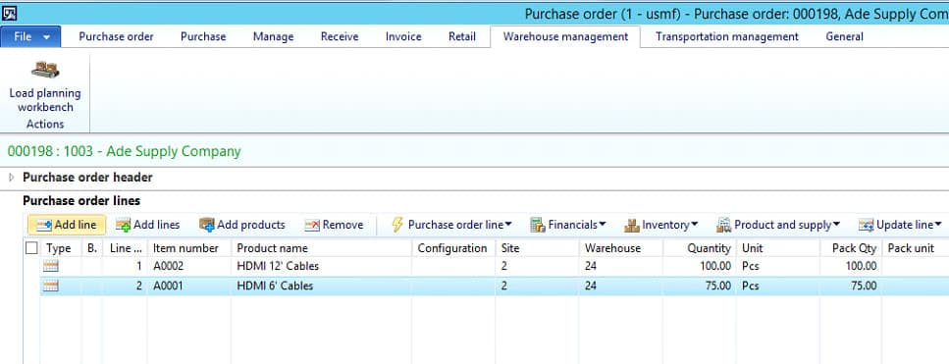
Task: Click site 2 in A0001 row
Action: pos(537,286)
